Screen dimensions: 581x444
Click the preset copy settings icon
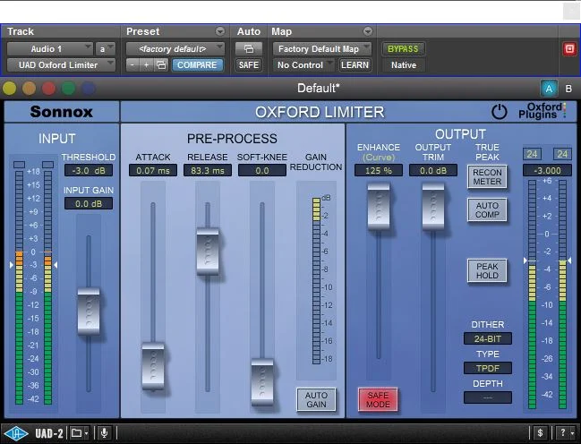[161, 64]
